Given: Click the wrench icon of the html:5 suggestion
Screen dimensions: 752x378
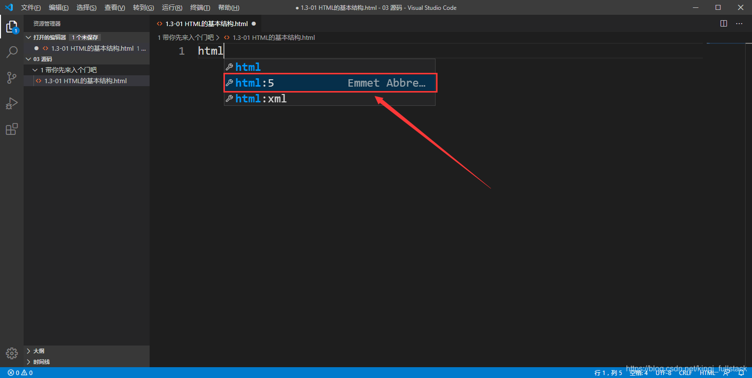Looking at the screenshot, I should (x=229, y=83).
